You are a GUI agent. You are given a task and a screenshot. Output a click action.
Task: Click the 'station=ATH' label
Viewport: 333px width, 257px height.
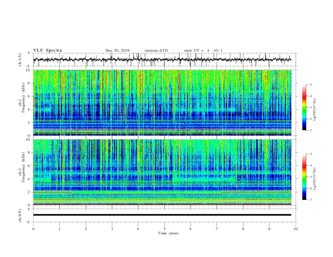(156, 50)
